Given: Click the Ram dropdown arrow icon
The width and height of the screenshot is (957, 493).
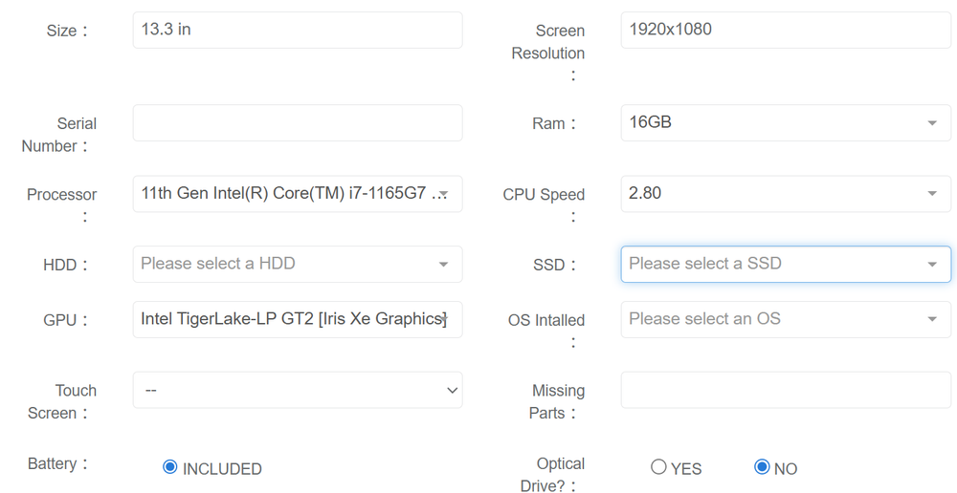Looking at the screenshot, I should click(932, 124).
